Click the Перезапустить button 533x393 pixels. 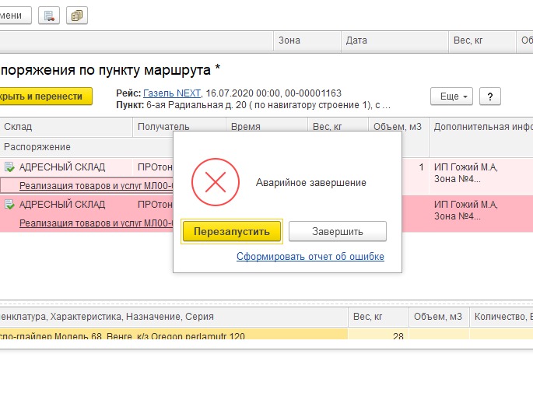(231, 231)
